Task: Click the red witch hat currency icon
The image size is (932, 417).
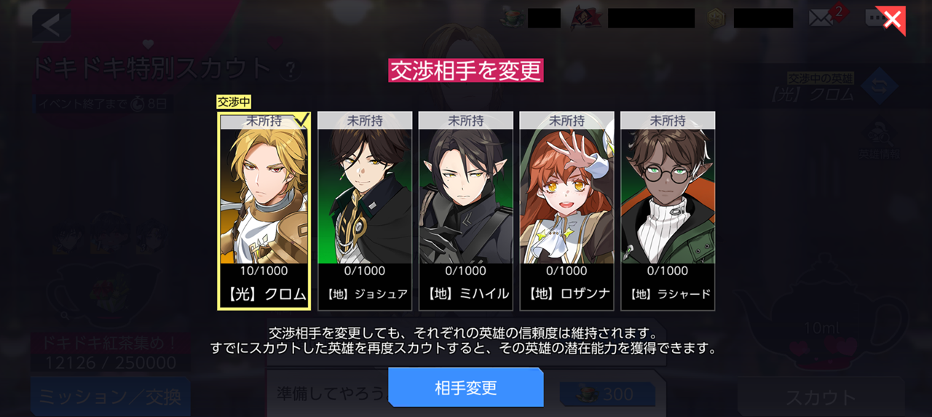Action: [584, 17]
